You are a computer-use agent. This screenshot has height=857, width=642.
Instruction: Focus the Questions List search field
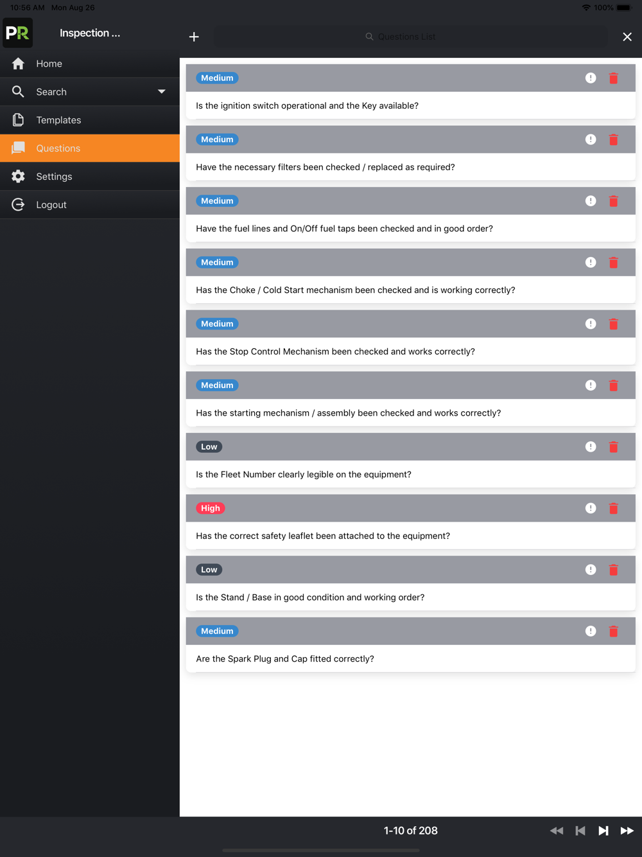(411, 37)
